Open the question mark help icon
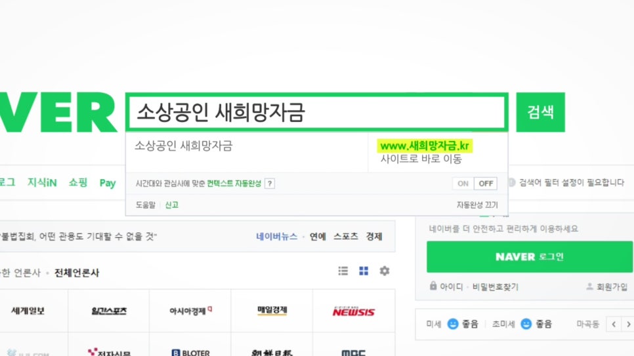Image resolution: width=634 pixels, height=356 pixels. [270, 184]
